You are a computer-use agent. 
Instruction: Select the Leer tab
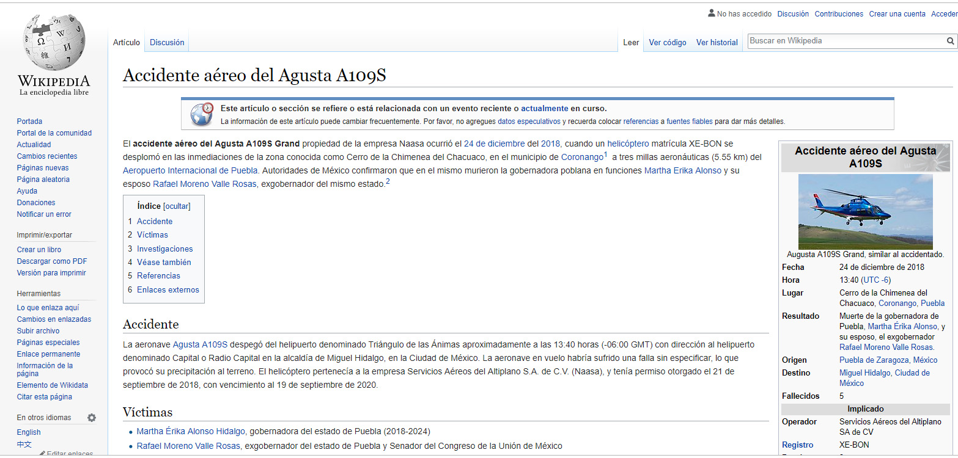(631, 42)
